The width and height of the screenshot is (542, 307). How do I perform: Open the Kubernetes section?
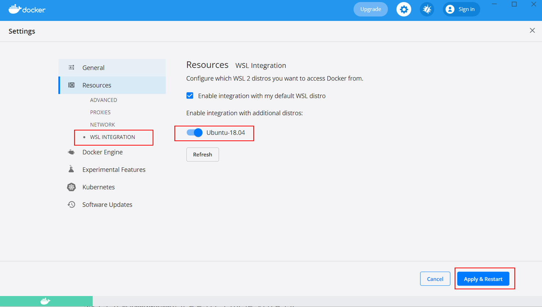click(98, 187)
